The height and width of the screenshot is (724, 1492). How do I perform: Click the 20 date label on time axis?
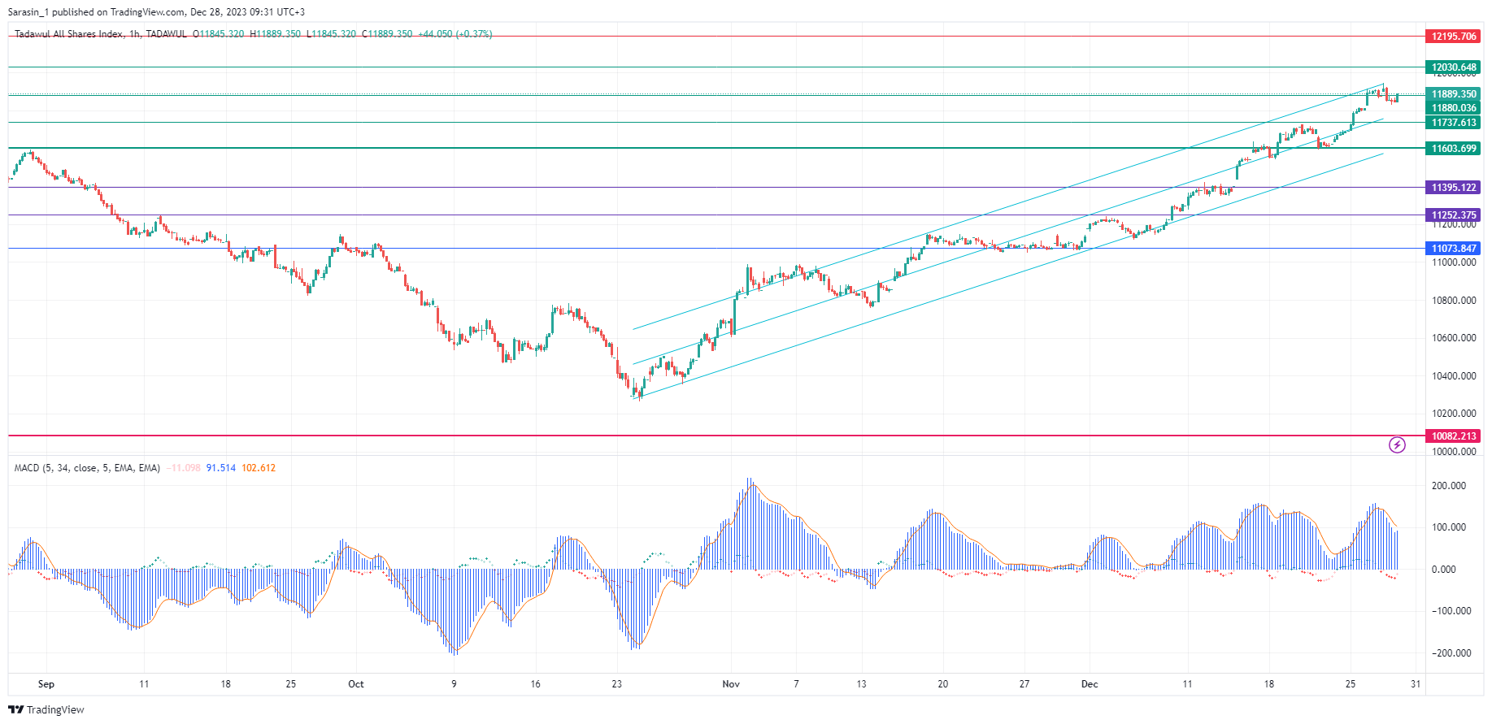click(x=943, y=684)
